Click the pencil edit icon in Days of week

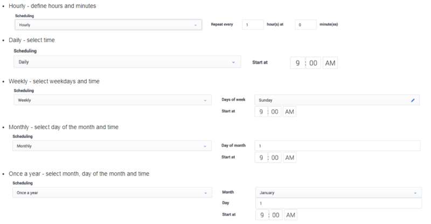(x=413, y=100)
